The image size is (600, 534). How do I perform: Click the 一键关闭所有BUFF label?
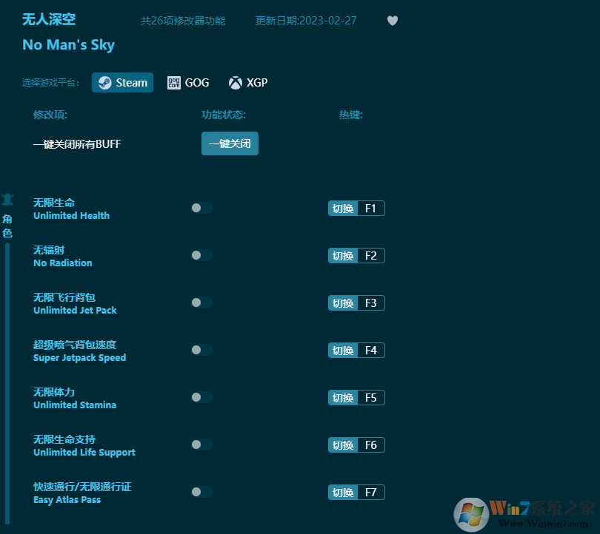pyautogui.click(x=77, y=144)
